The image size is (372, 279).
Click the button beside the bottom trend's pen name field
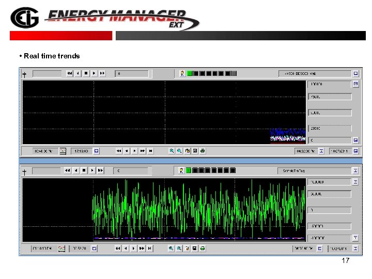tap(355, 171)
